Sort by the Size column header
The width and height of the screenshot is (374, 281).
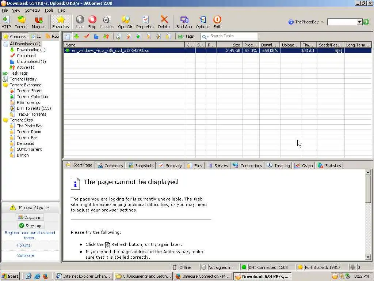229,45
